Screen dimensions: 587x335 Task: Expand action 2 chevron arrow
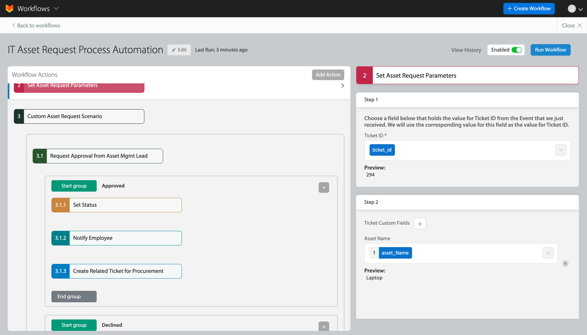[343, 86]
